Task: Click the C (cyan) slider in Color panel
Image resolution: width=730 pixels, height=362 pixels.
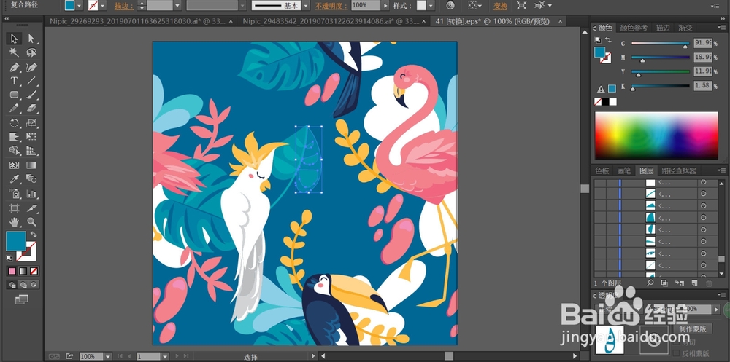Action: pos(660,44)
